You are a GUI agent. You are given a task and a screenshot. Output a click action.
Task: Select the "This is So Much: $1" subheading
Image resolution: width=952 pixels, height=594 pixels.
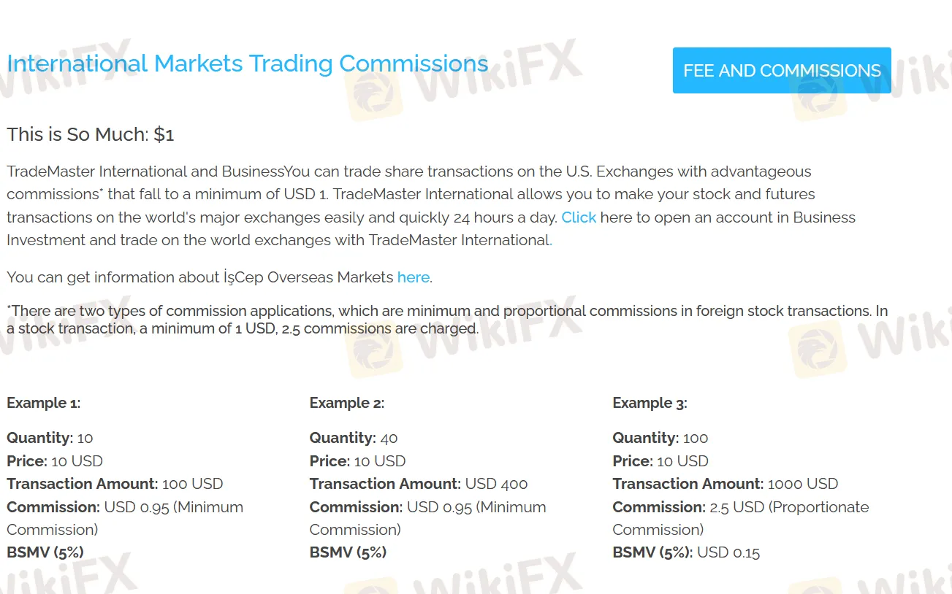coord(91,135)
